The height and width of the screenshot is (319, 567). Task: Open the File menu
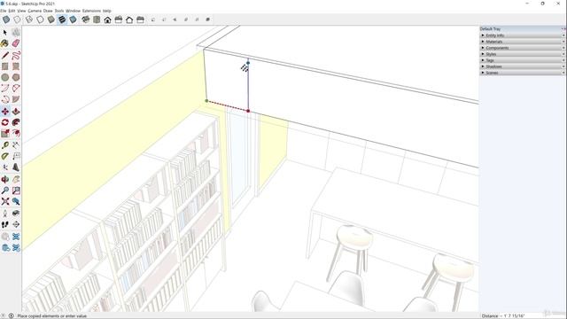(x=4, y=11)
